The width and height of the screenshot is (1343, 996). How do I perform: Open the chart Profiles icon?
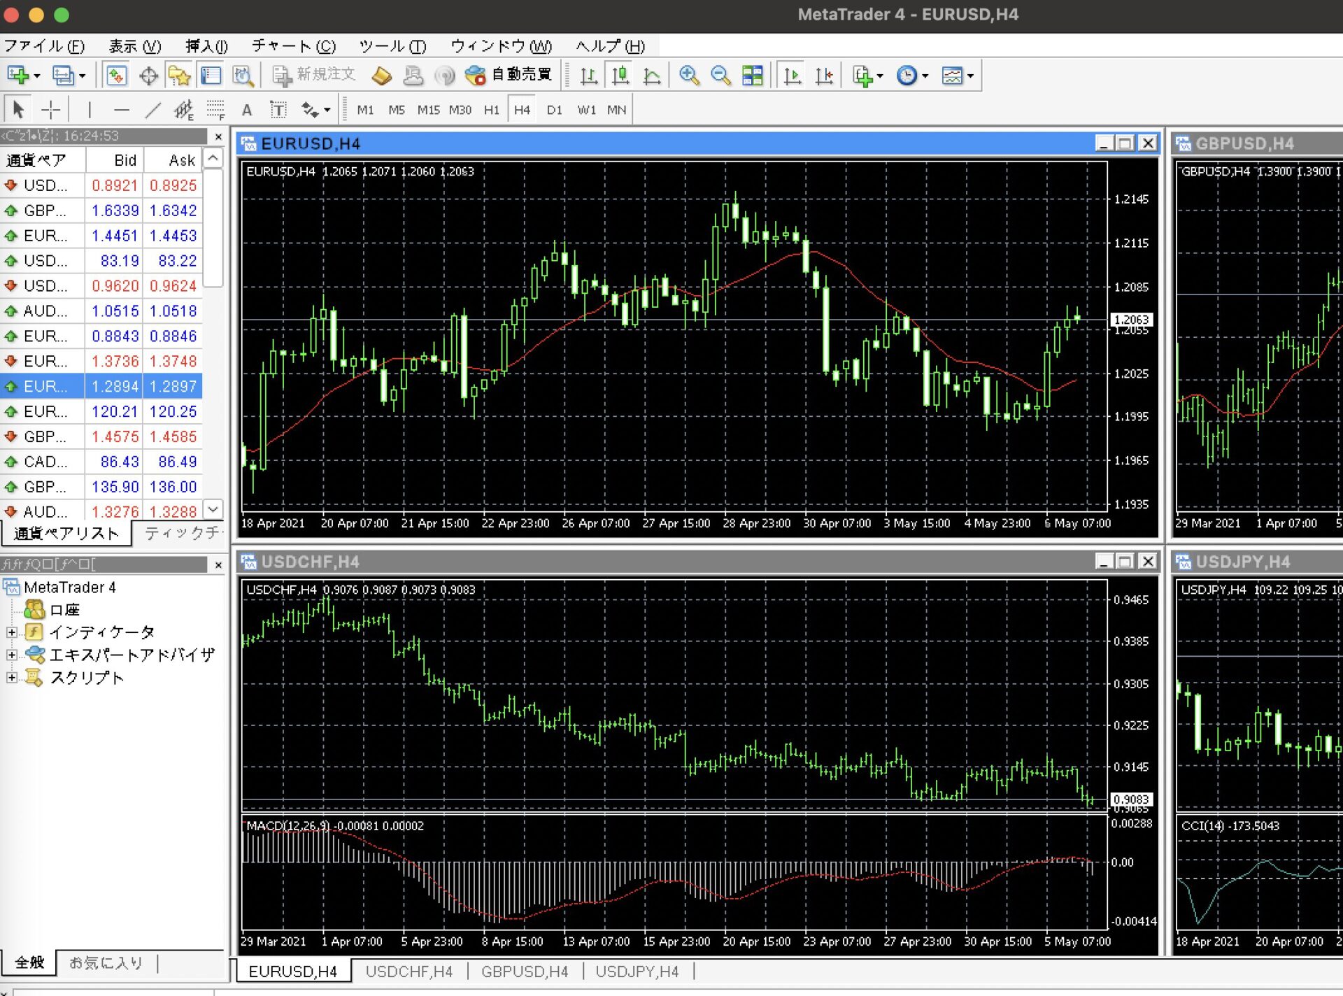pos(64,75)
